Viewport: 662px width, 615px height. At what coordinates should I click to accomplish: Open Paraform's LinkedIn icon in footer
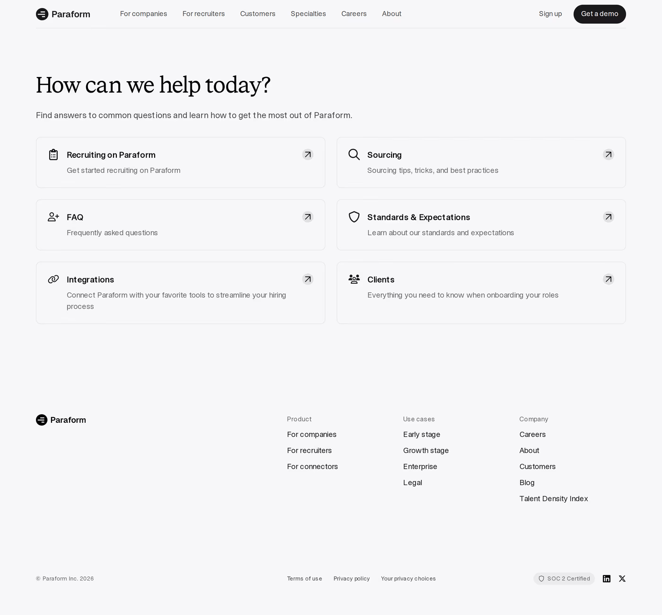point(607,579)
